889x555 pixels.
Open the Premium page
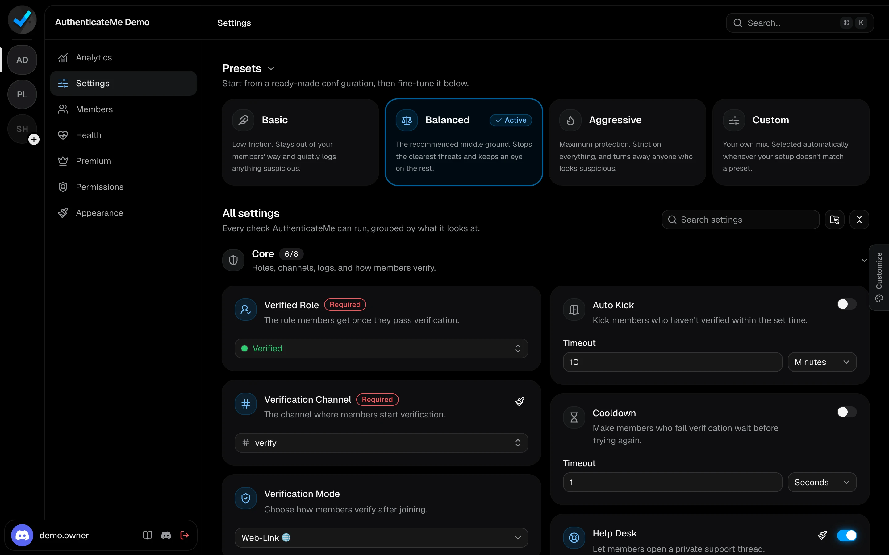point(123,161)
